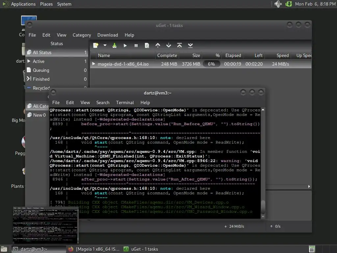Screen dimensions: 337x253
Task: Switch to uGet - 1 tasks taskbar button
Action: (x=141, y=249)
